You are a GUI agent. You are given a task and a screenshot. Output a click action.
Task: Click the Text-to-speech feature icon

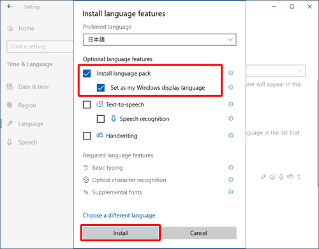(x=100, y=104)
